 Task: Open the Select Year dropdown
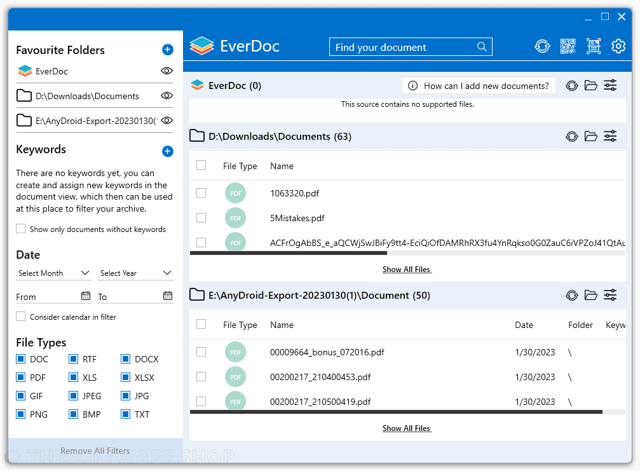tap(136, 273)
